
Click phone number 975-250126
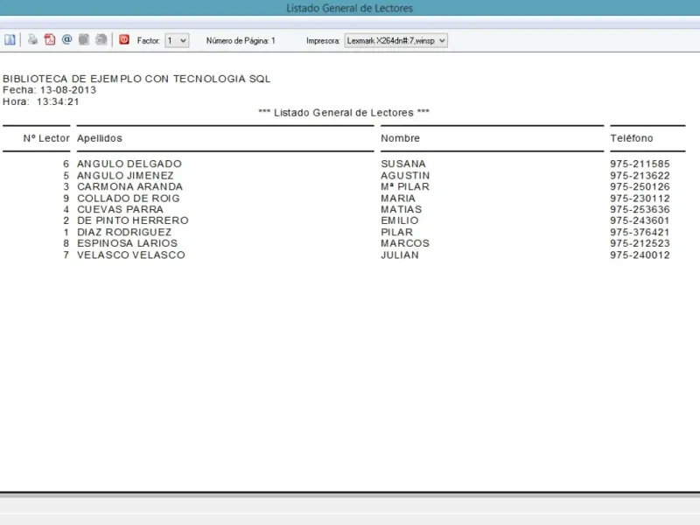coord(640,186)
